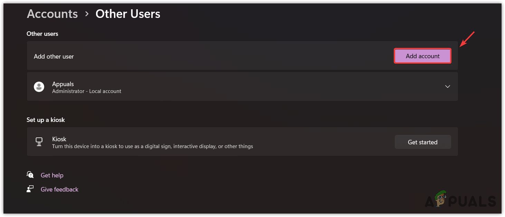The height and width of the screenshot is (217, 505).
Task: Click the Kiosk title label
Action: pos(59,139)
